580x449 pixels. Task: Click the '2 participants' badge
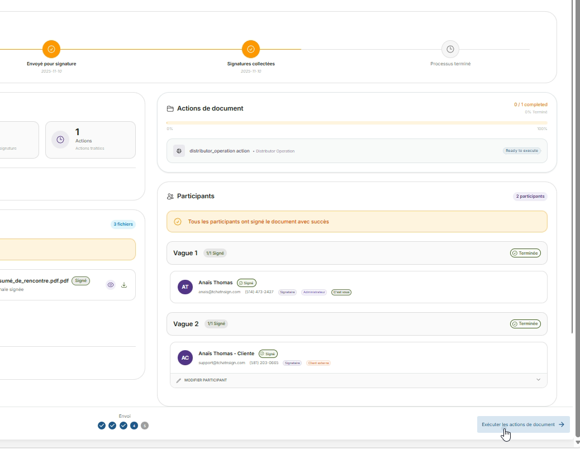[530, 196]
